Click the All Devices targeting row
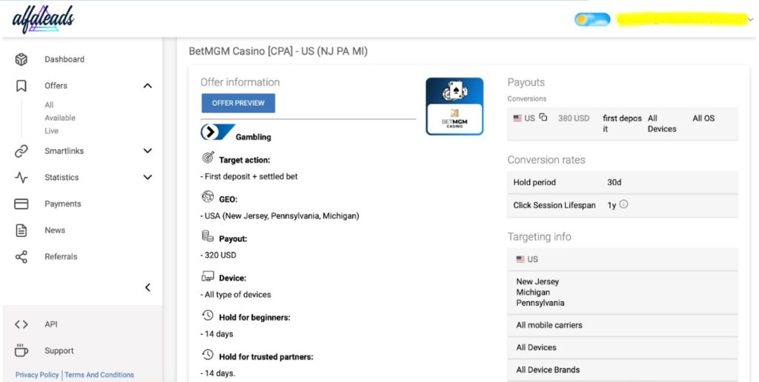This screenshot has width=759, height=382. point(623,348)
